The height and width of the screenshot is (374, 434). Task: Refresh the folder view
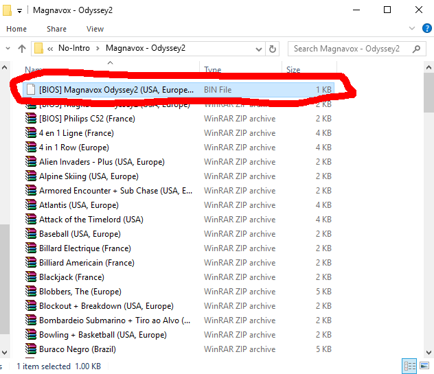tap(273, 49)
